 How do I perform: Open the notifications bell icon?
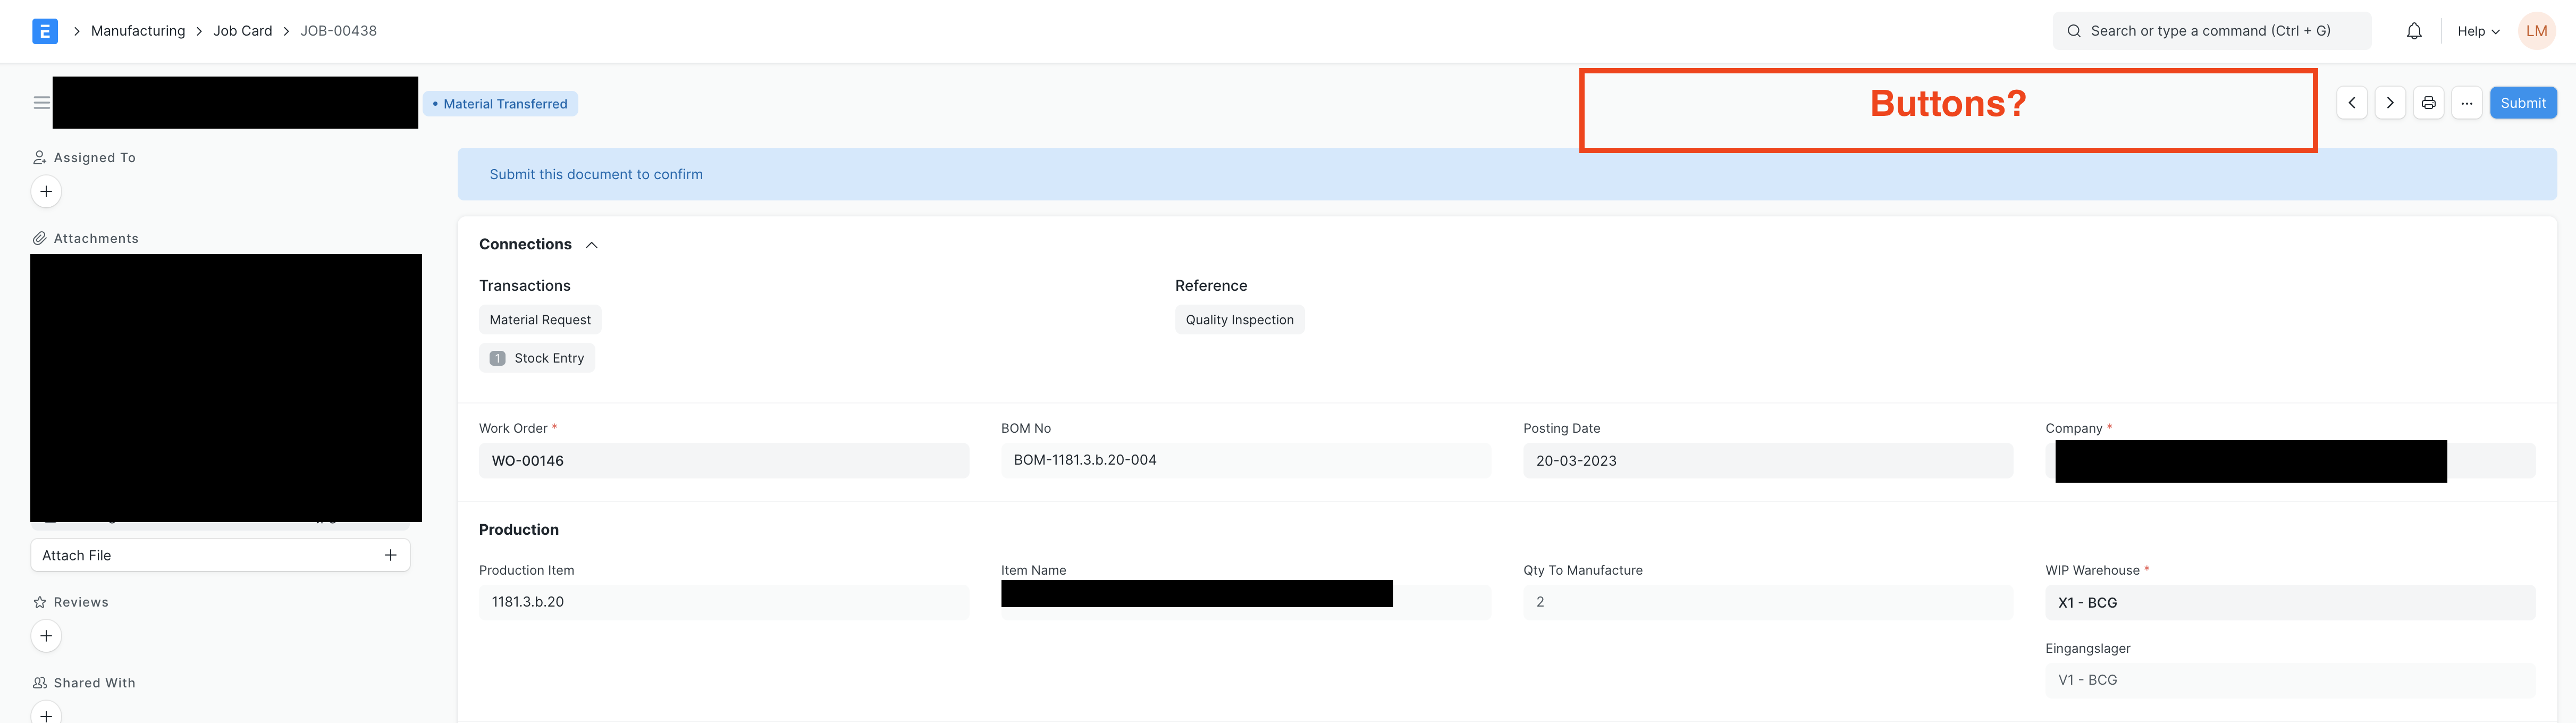tap(2414, 30)
